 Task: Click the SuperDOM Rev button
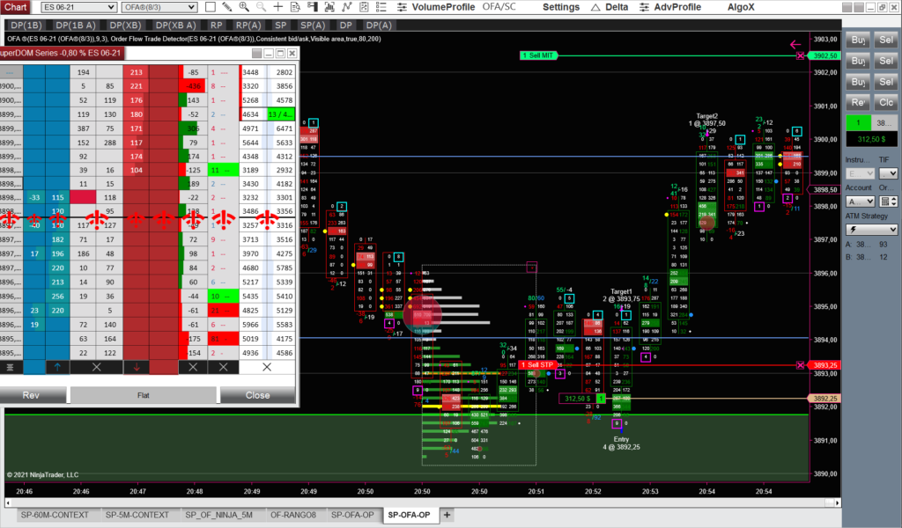pyautogui.click(x=31, y=395)
